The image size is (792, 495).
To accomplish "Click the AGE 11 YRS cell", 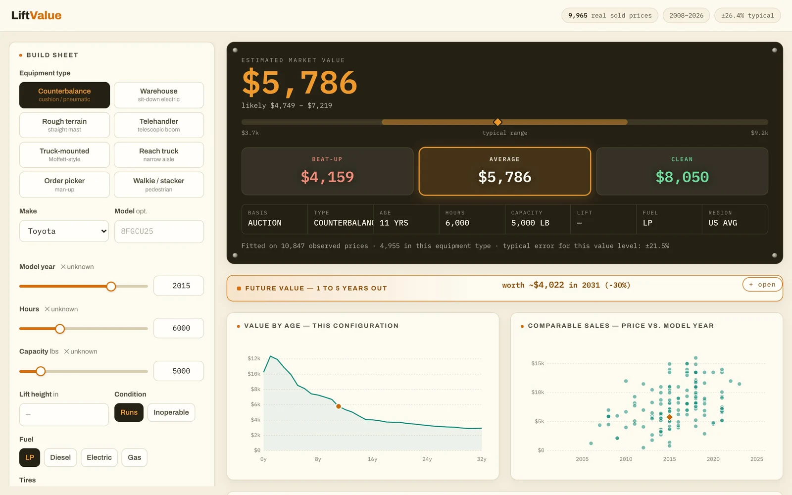I will 406,219.
